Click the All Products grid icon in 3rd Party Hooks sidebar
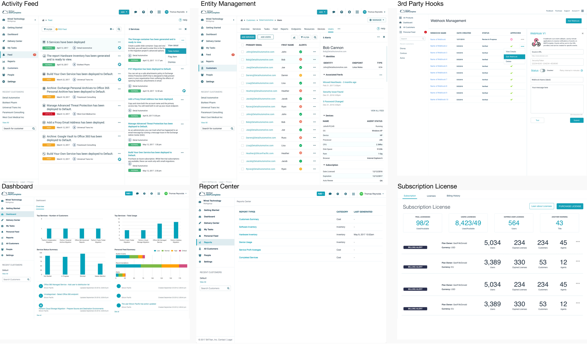Screen dimensions: 587x344 [x=400, y=18]
